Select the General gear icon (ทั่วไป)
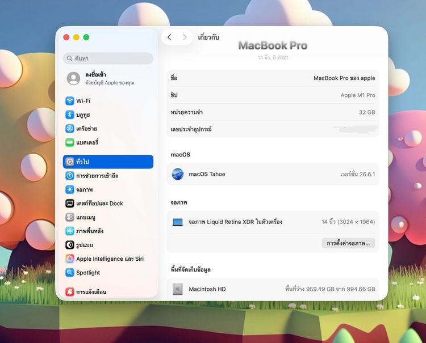The height and width of the screenshot is (343, 426). (69, 162)
